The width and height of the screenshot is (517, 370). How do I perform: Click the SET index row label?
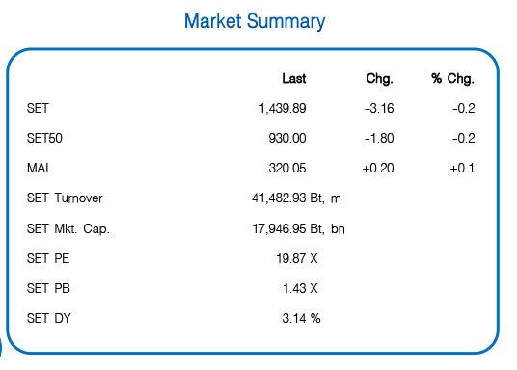tap(38, 108)
